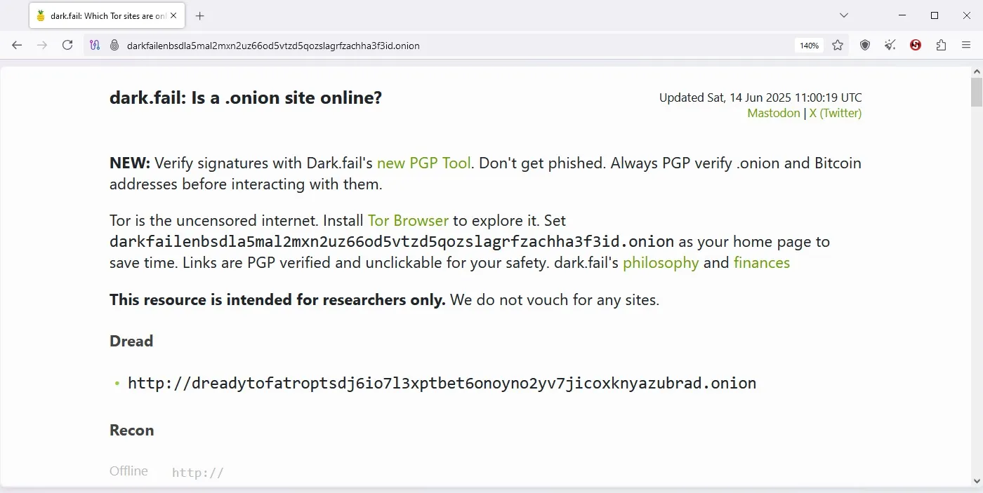Click the onion padlock site security icon
Viewport: 983px width, 493px height.
coord(114,45)
